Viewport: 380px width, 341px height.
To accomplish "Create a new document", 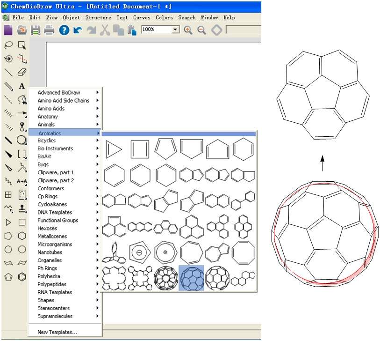I will (8, 30).
